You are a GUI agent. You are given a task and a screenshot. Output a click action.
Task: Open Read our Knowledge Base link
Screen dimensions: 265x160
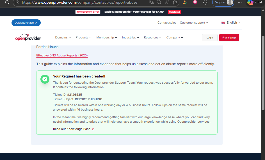pos(72,129)
